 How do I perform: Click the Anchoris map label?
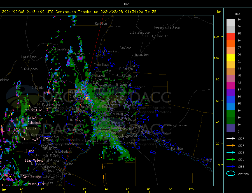(72, 144)
